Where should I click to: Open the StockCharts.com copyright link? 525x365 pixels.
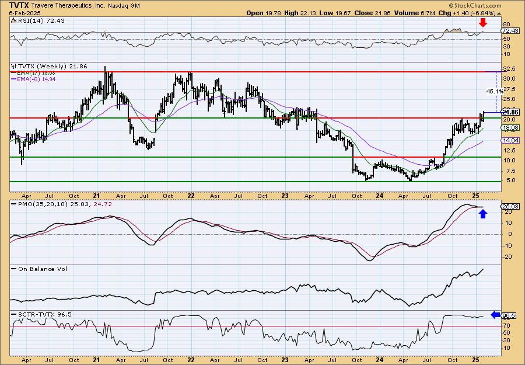pyautogui.click(x=475, y=5)
